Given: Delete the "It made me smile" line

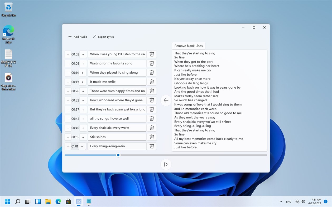Looking at the screenshot, I should click(152, 82).
